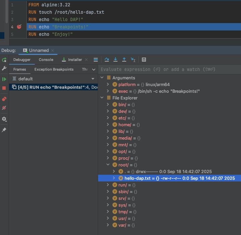Select the media/ variable row
241x235 pixels.
point(169,138)
